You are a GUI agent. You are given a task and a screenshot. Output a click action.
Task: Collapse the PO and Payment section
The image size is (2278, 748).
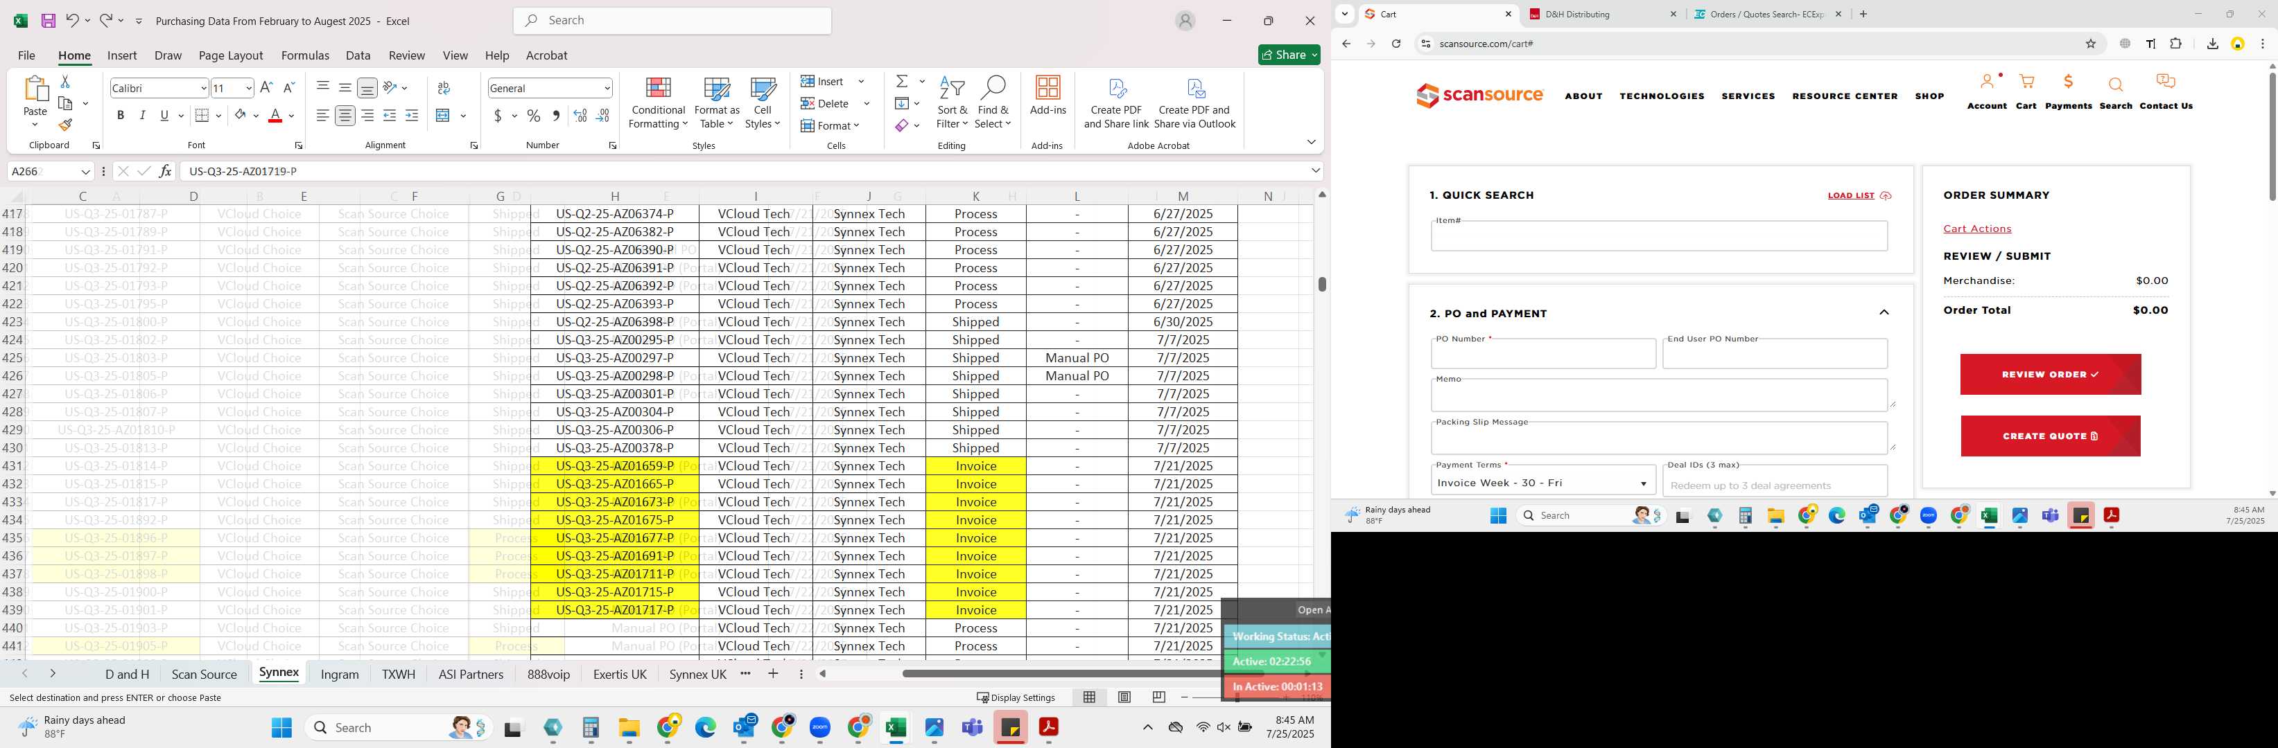pyautogui.click(x=1884, y=312)
